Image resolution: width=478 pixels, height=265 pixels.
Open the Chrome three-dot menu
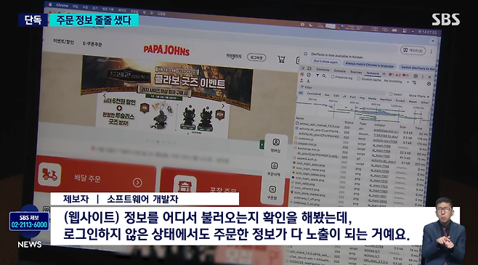(x=432, y=52)
